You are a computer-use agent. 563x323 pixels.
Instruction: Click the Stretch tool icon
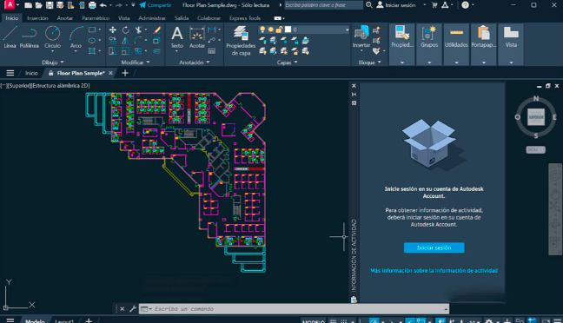pyautogui.click(x=112, y=51)
